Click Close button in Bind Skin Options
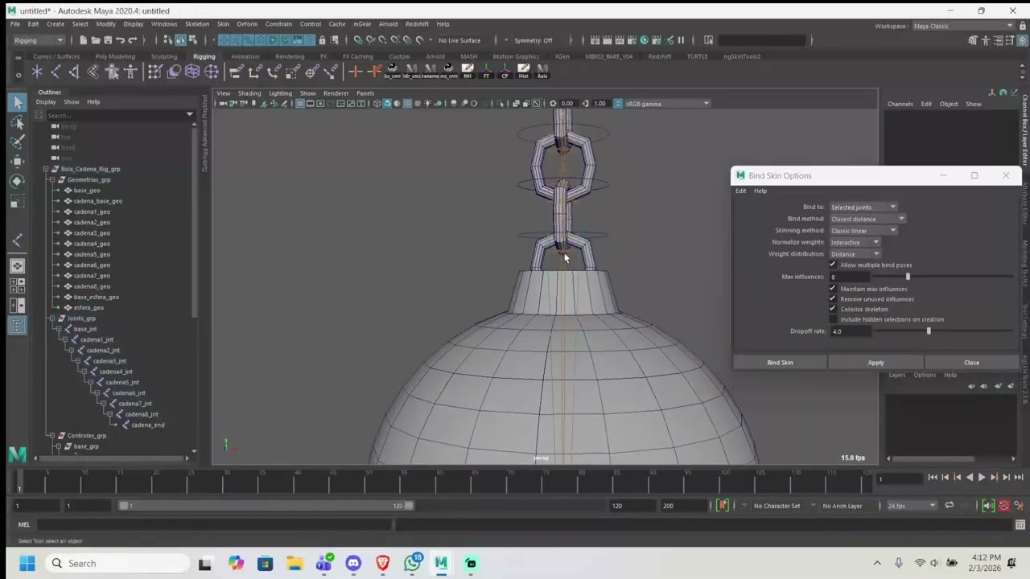The width and height of the screenshot is (1030, 579). 971,363
